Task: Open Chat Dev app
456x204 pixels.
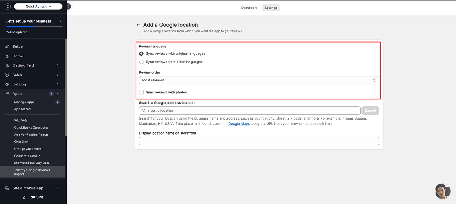Action: (x=21, y=142)
